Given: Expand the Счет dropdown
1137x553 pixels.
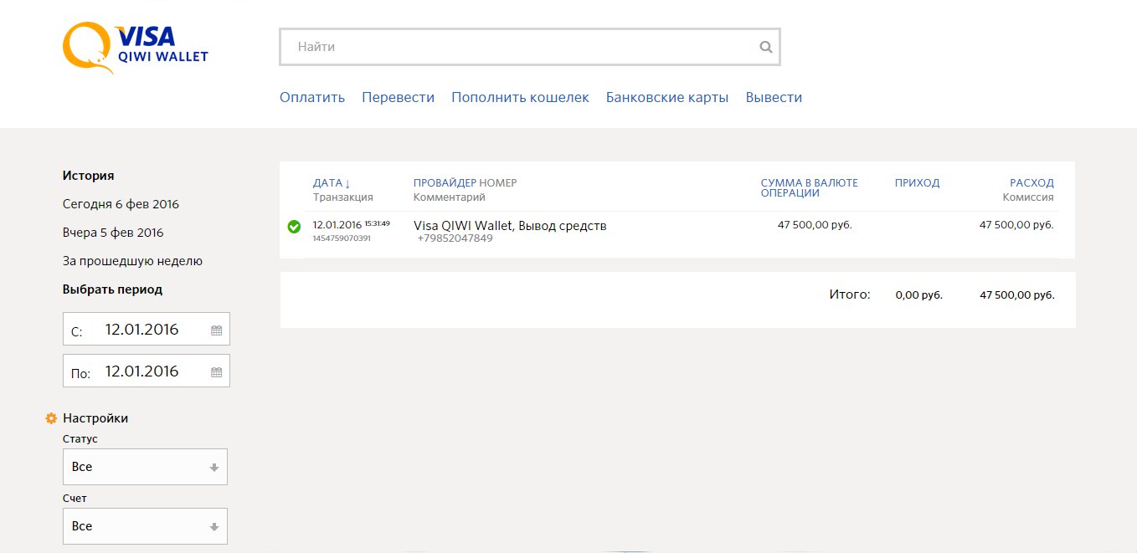Looking at the screenshot, I should coord(145,526).
